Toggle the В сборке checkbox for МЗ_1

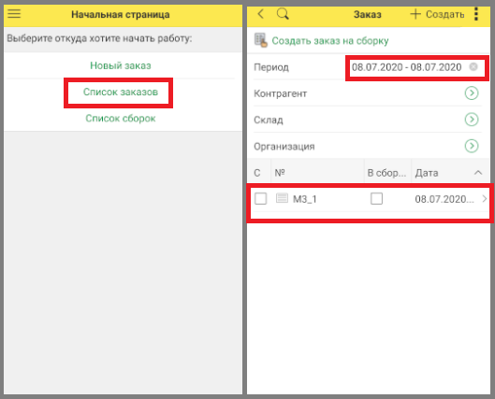click(x=376, y=198)
